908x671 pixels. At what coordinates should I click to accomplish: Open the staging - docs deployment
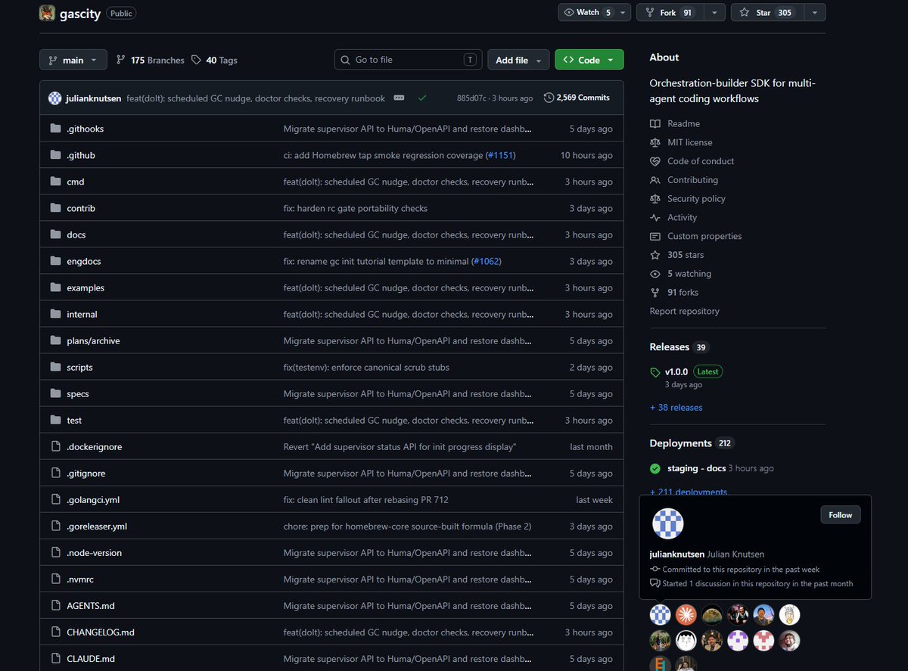pos(696,468)
